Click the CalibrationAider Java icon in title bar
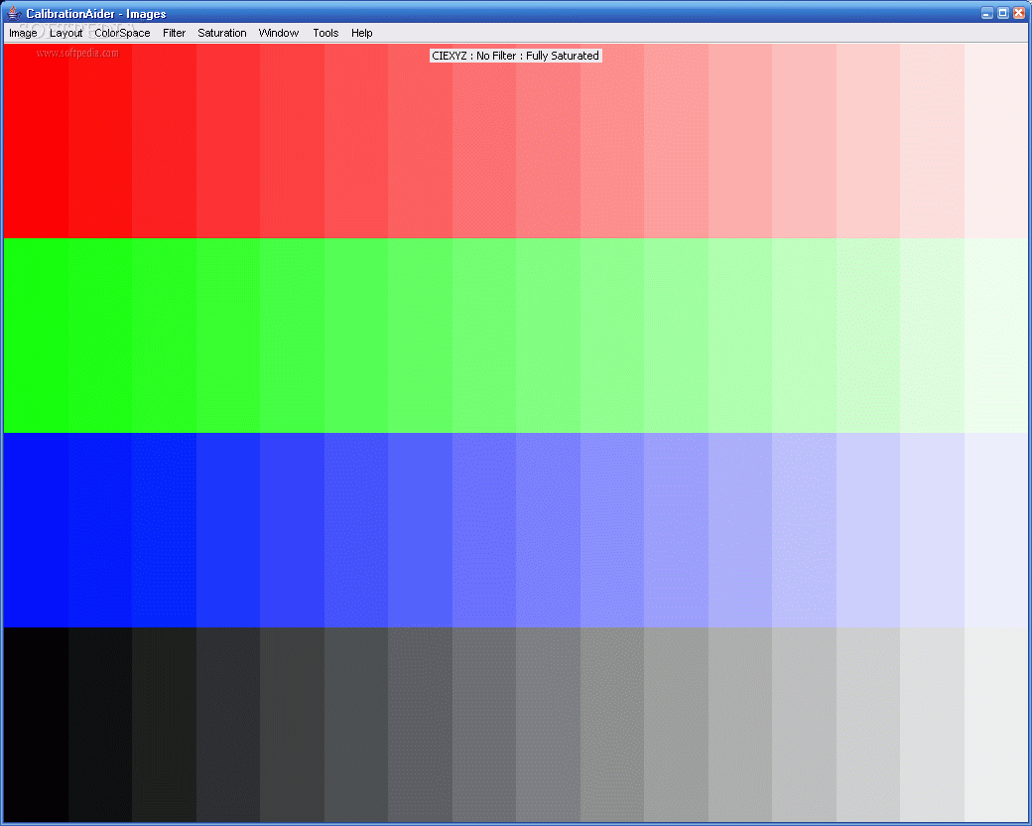Viewport: 1032px width, 826px height. click(x=14, y=13)
